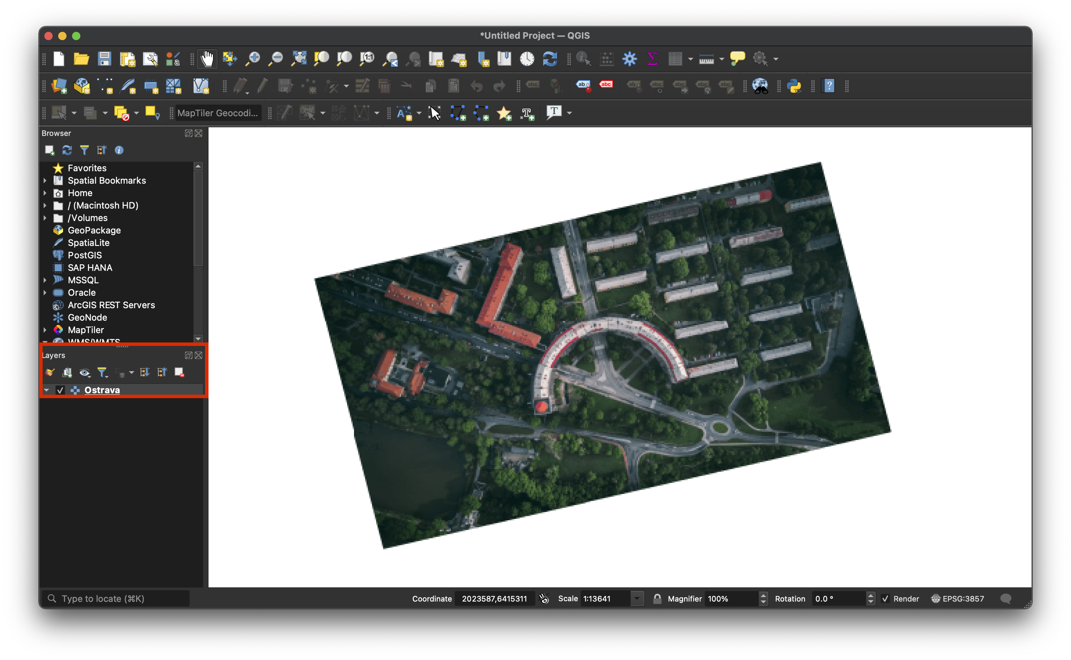This screenshot has width=1071, height=660.
Task: Expand the Spatial Bookmarks tree item
Action: [x=45, y=180]
